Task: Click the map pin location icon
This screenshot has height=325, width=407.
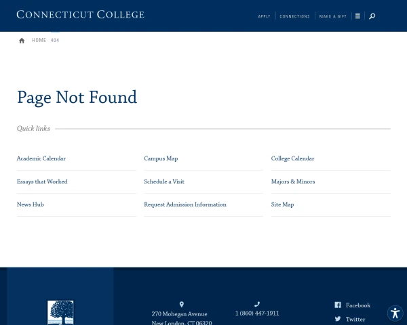Action: (181, 305)
